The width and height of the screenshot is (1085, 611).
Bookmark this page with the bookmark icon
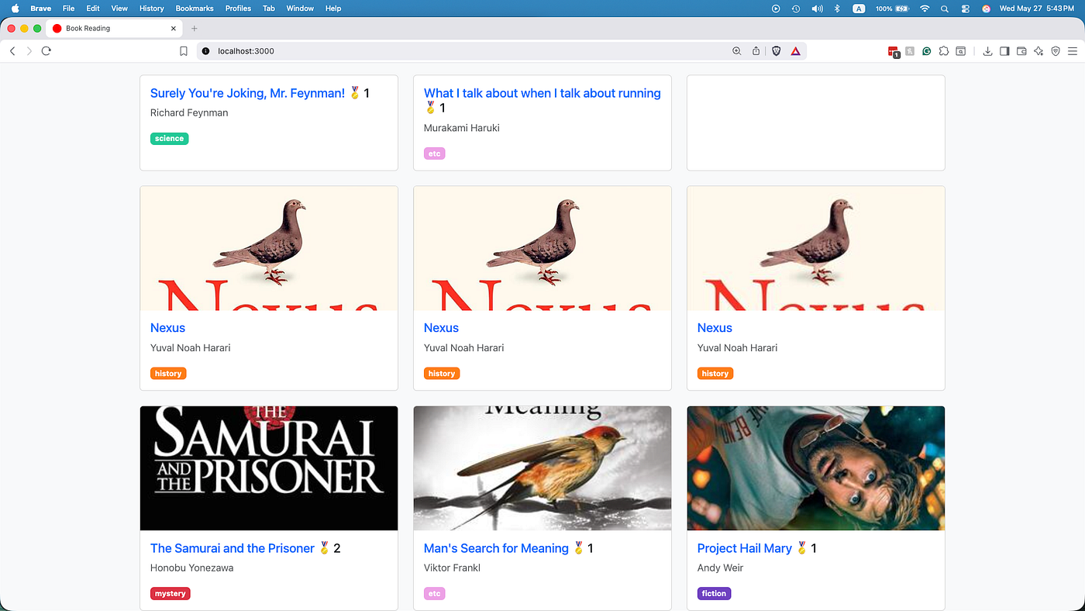tap(184, 51)
